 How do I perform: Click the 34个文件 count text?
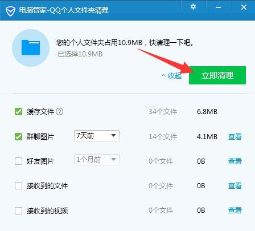tap(163, 112)
